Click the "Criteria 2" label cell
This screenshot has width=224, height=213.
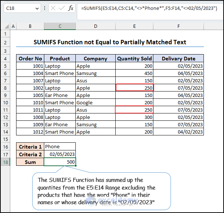point(30,154)
